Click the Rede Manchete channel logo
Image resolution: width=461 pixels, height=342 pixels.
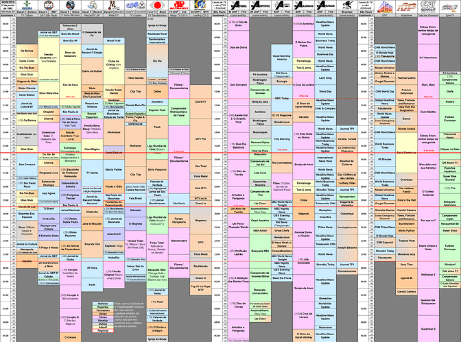[113, 5]
